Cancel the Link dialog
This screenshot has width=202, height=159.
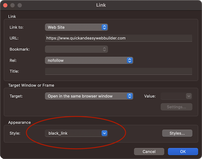(x=149, y=151)
